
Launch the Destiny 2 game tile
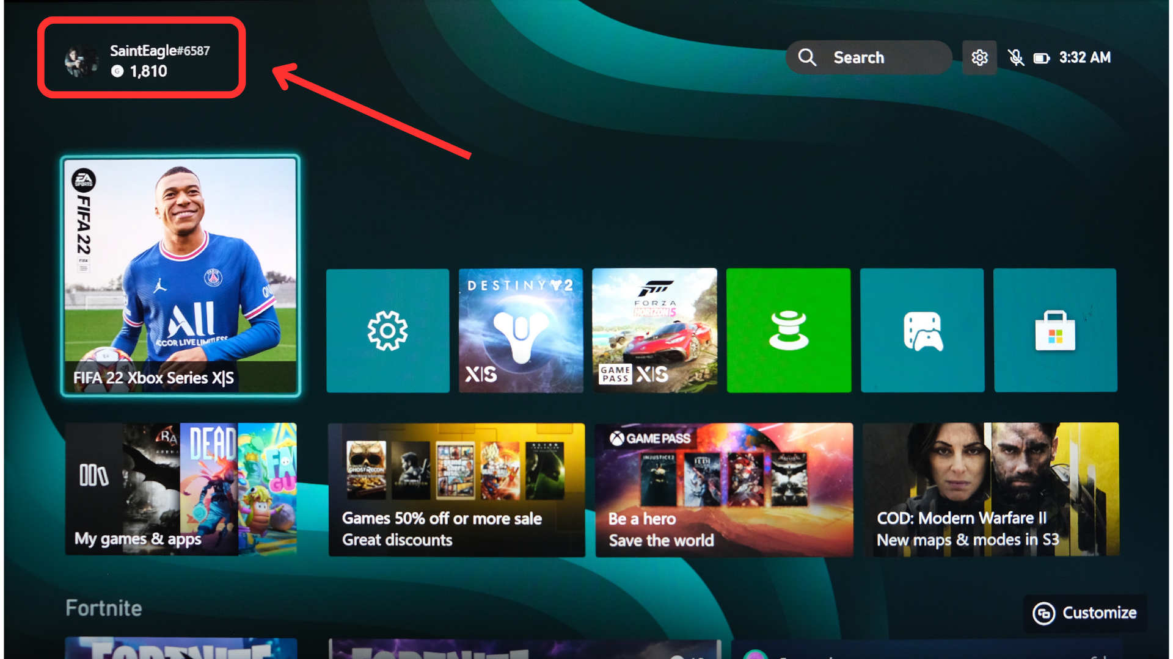521,330
